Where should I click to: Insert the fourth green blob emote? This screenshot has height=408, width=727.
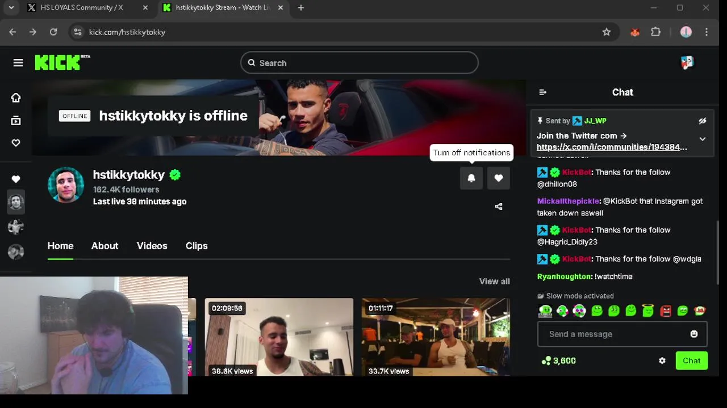tap(596, 311)
